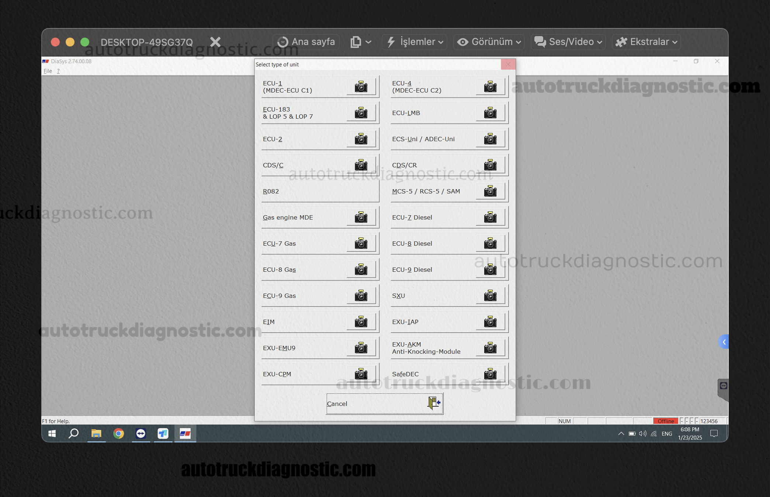Click the camera icon for Gas engine MDE

click(x=361, y=218)
